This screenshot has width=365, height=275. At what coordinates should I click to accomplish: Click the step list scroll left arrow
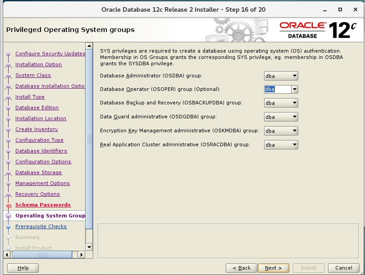click(x=7, y=255)
